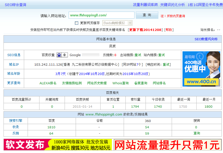The width and height of the screenshot is (223, 153).
Task: Click the 域名年龄 row label
Action: [14, 73]
